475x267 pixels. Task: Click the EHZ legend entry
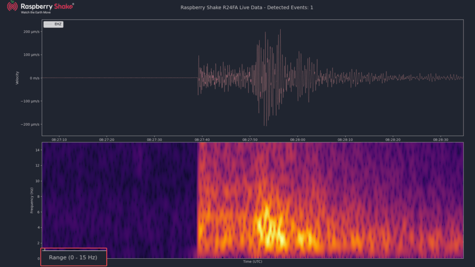[53, 24]
